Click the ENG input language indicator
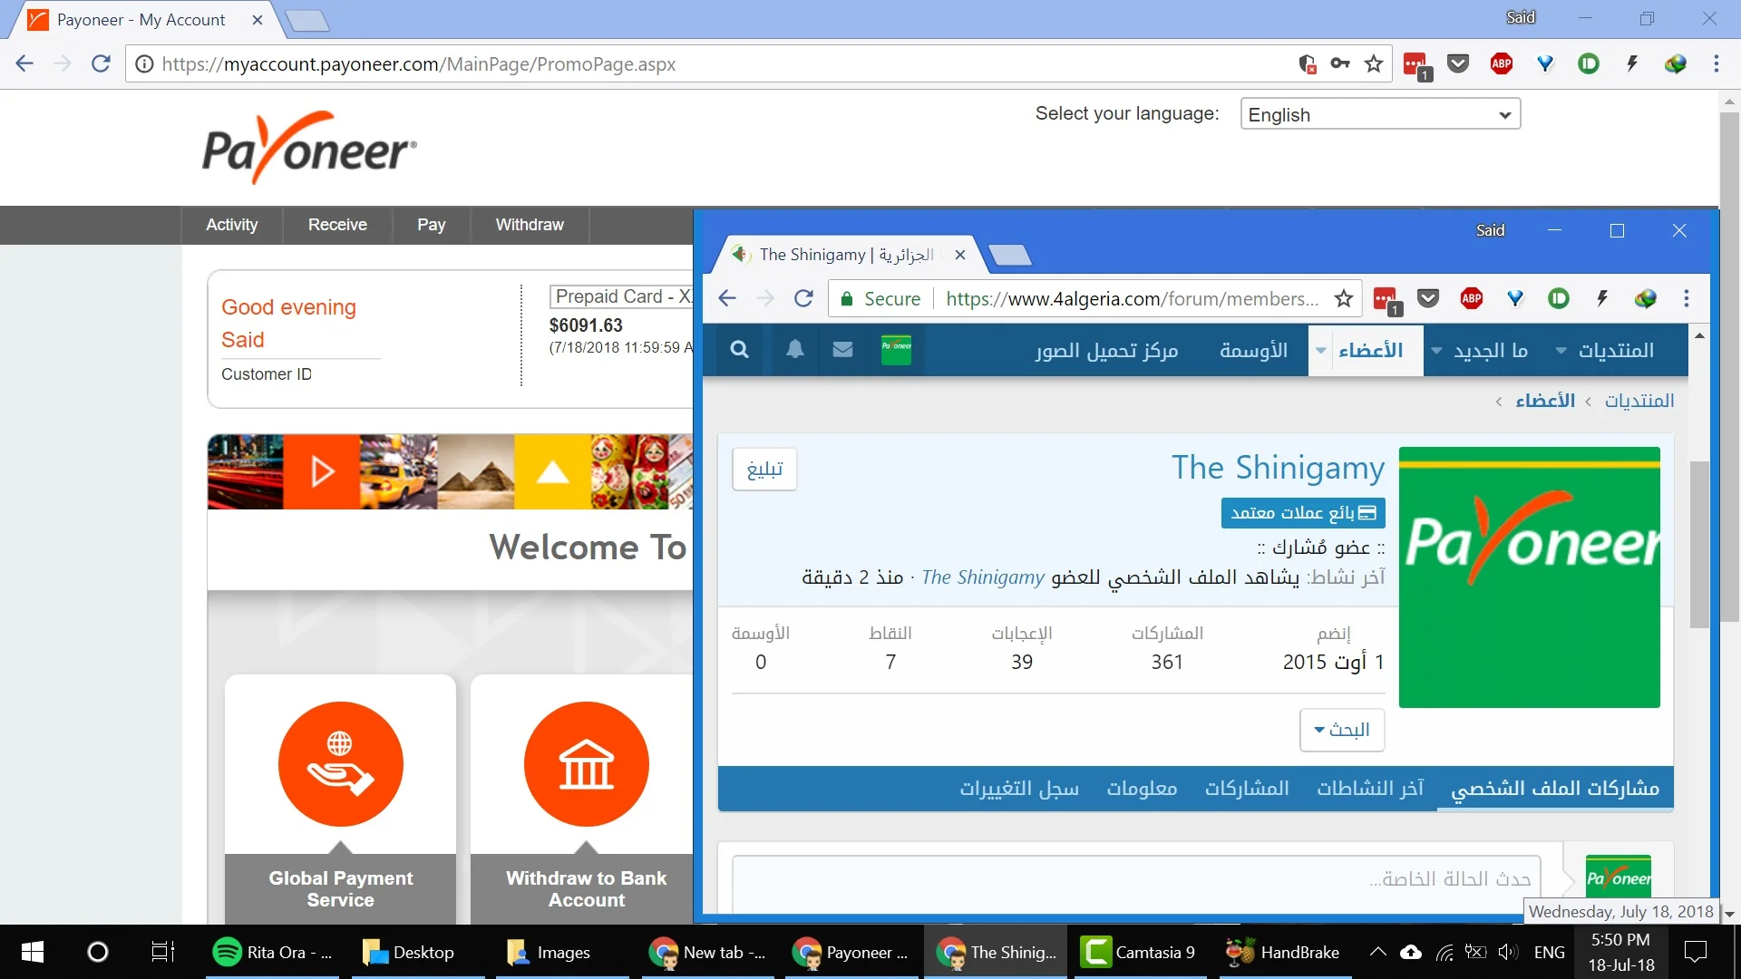 click(1549, 952)
